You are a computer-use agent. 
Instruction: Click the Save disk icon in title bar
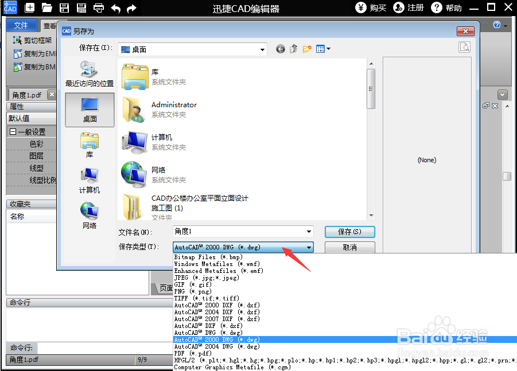point(64,7)
